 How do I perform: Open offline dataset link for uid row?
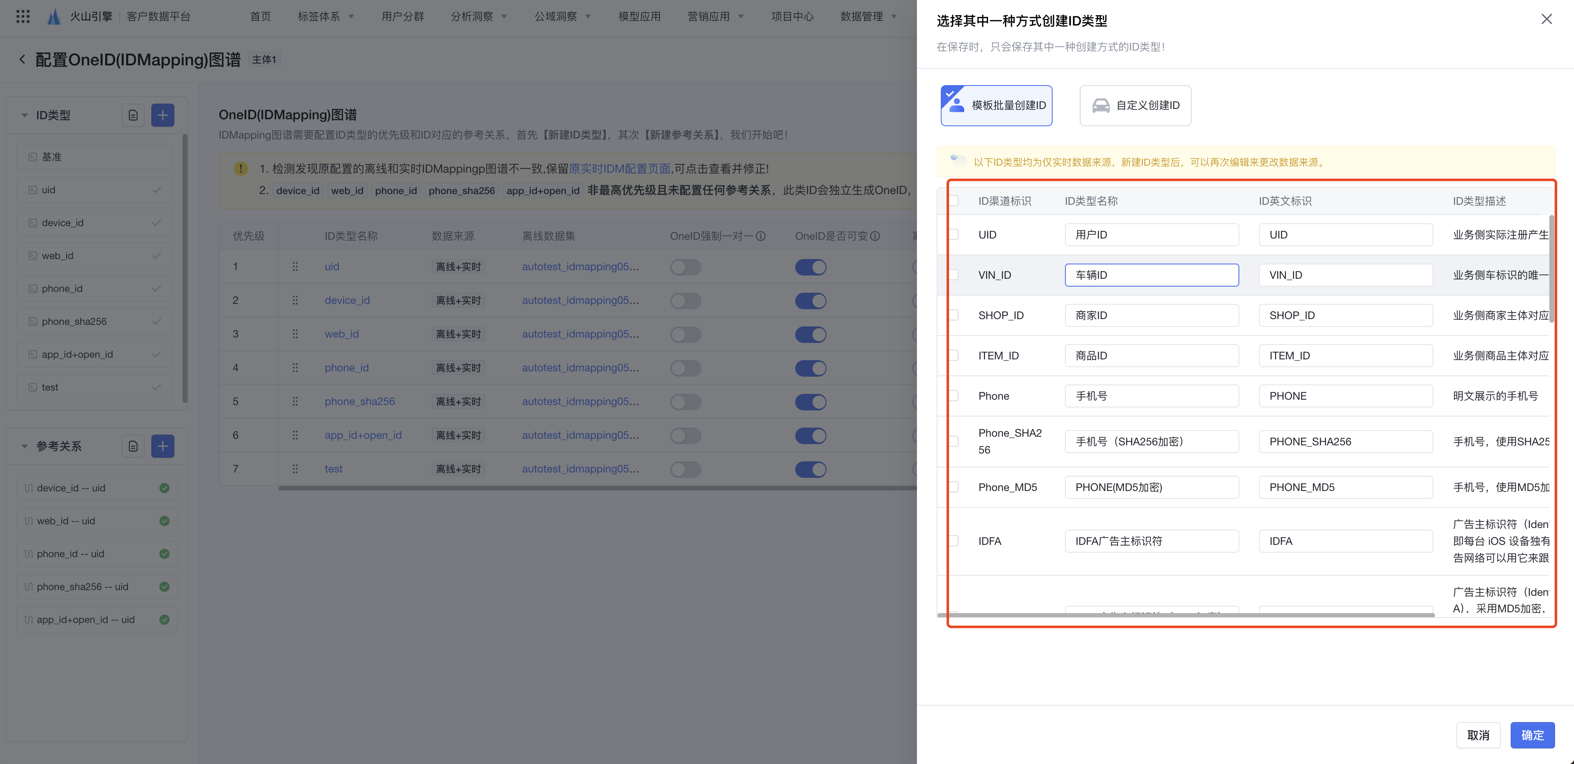pos(581,266)
